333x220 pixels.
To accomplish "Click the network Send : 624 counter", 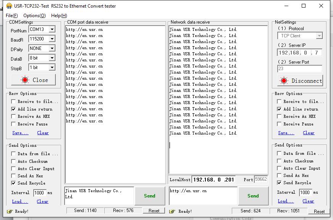I will pos(251,211).
